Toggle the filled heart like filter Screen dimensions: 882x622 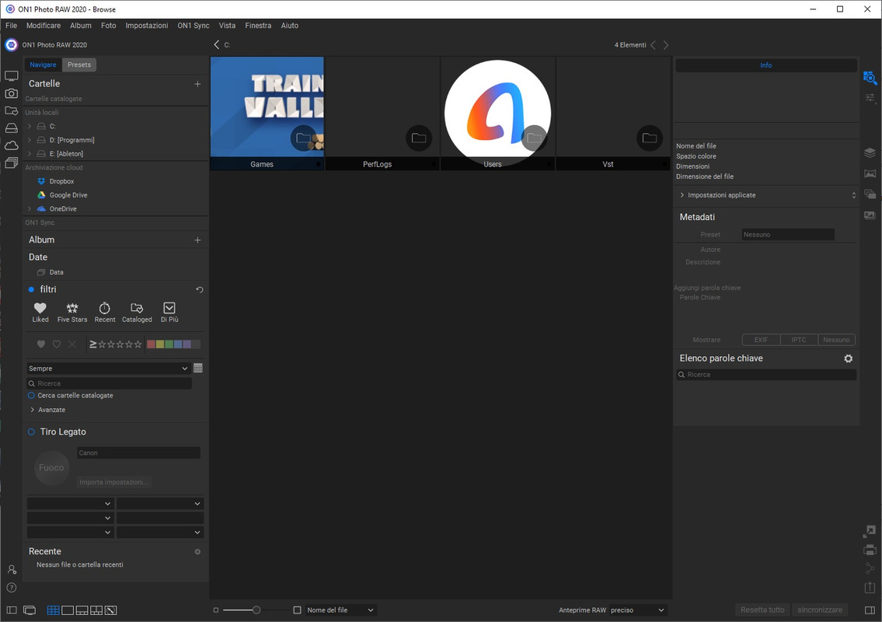40,344
